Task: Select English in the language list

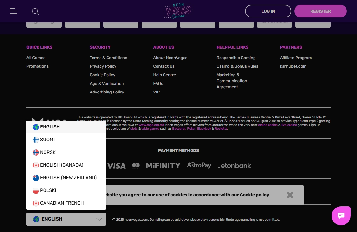Action: point(66,127)
